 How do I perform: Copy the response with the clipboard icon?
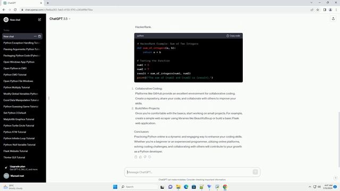tap(136, 157)
